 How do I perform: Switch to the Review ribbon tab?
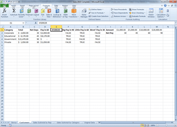coord(65,5)
